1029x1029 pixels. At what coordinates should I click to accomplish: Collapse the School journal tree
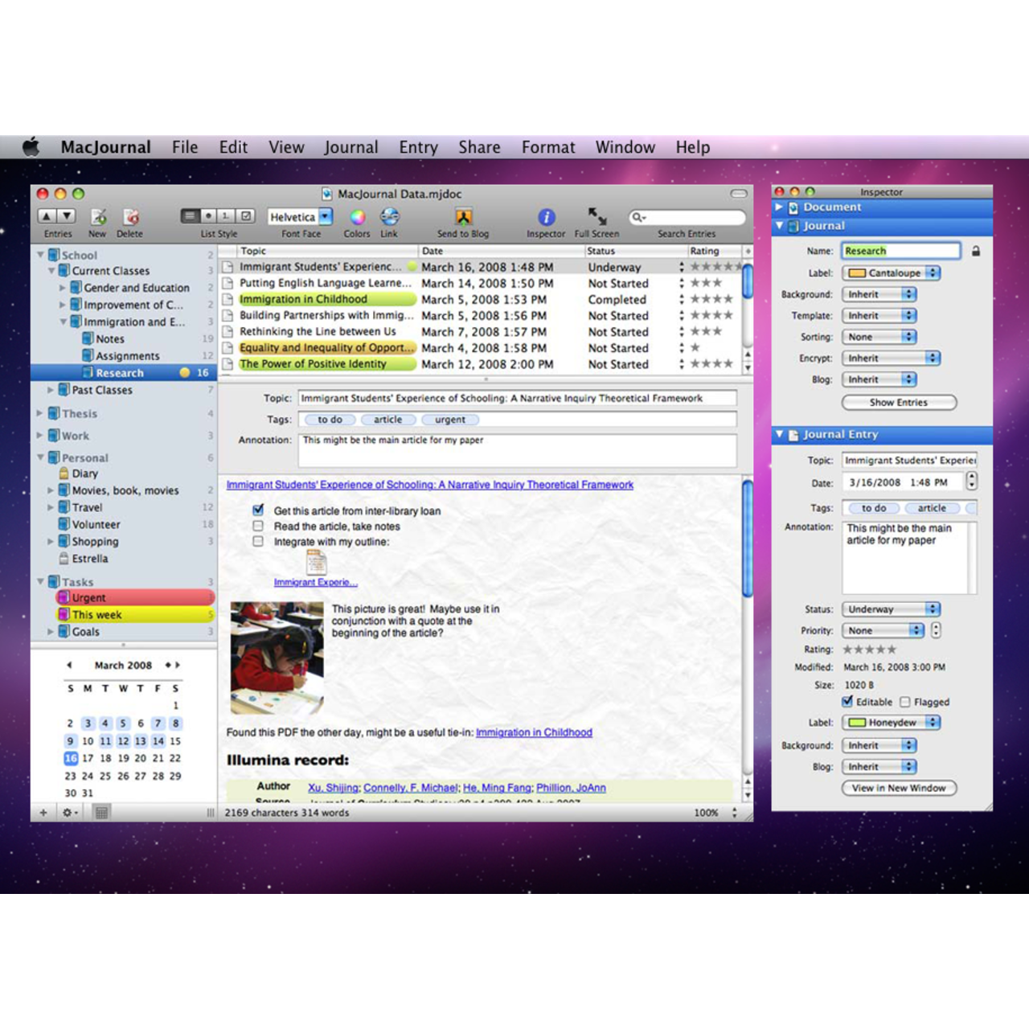tap(40, 255)
